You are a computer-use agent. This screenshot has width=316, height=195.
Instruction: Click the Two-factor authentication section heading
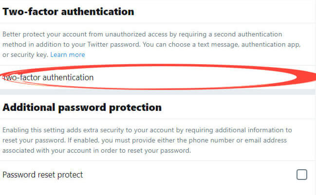tap(68, 11)
